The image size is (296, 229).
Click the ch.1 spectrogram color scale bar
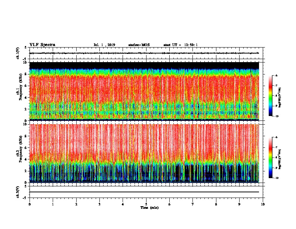pos(271,96)
